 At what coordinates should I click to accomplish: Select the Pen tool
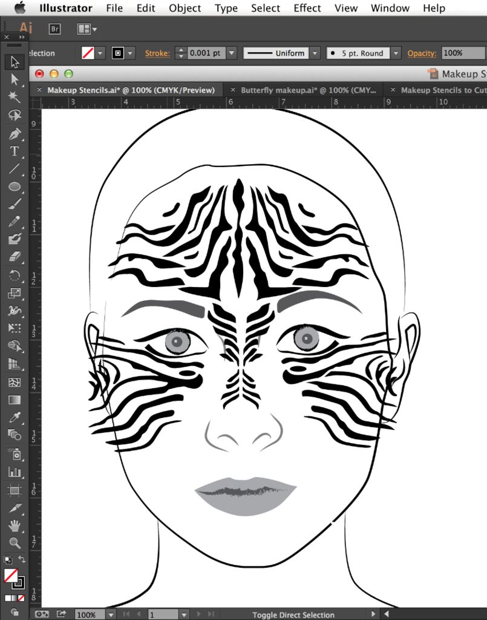[x=15, y=133]
